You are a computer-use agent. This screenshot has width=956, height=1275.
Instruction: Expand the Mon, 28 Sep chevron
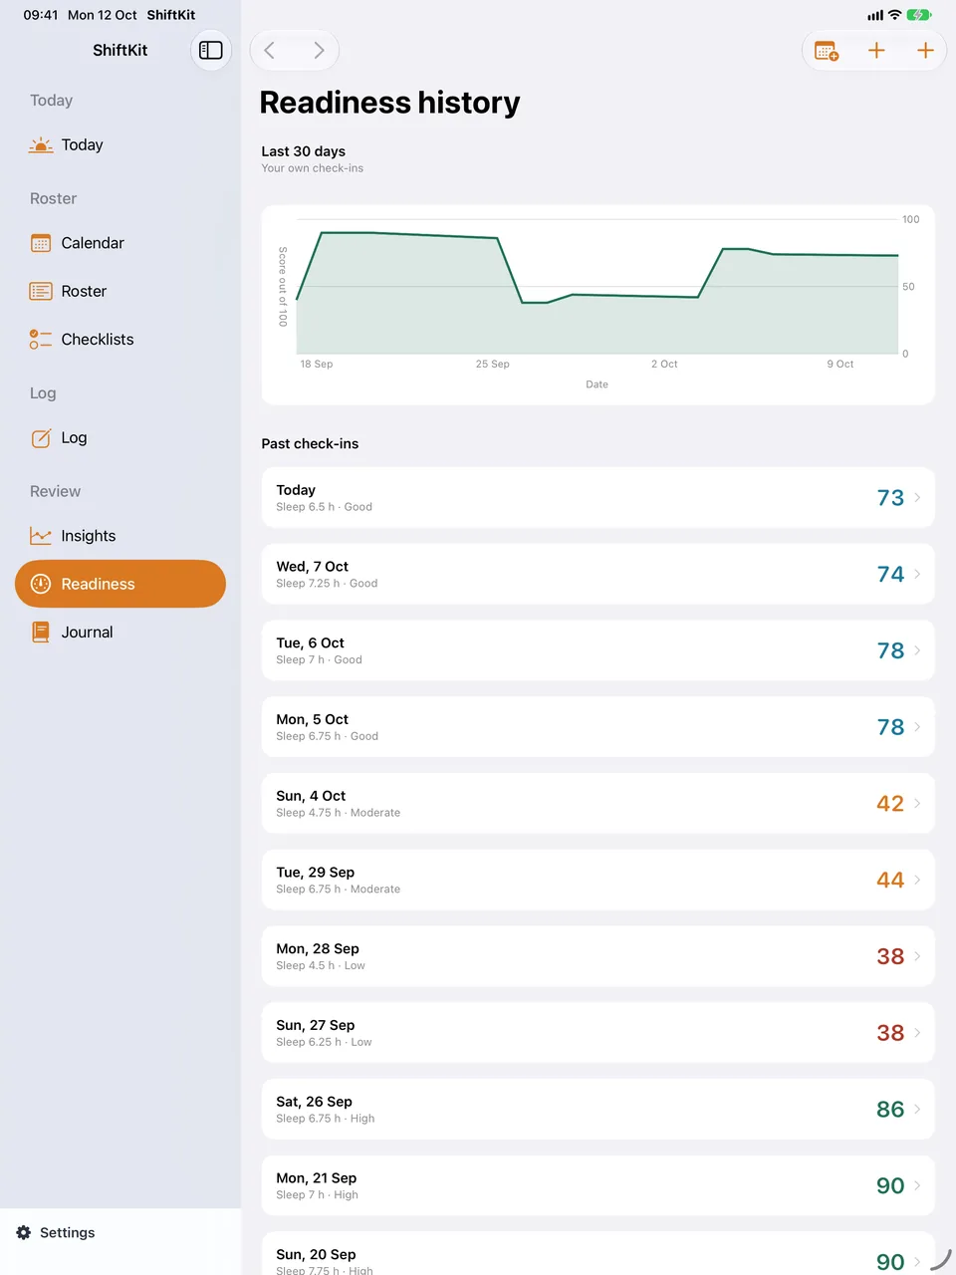pyautogui.click(x=917, y=956)
